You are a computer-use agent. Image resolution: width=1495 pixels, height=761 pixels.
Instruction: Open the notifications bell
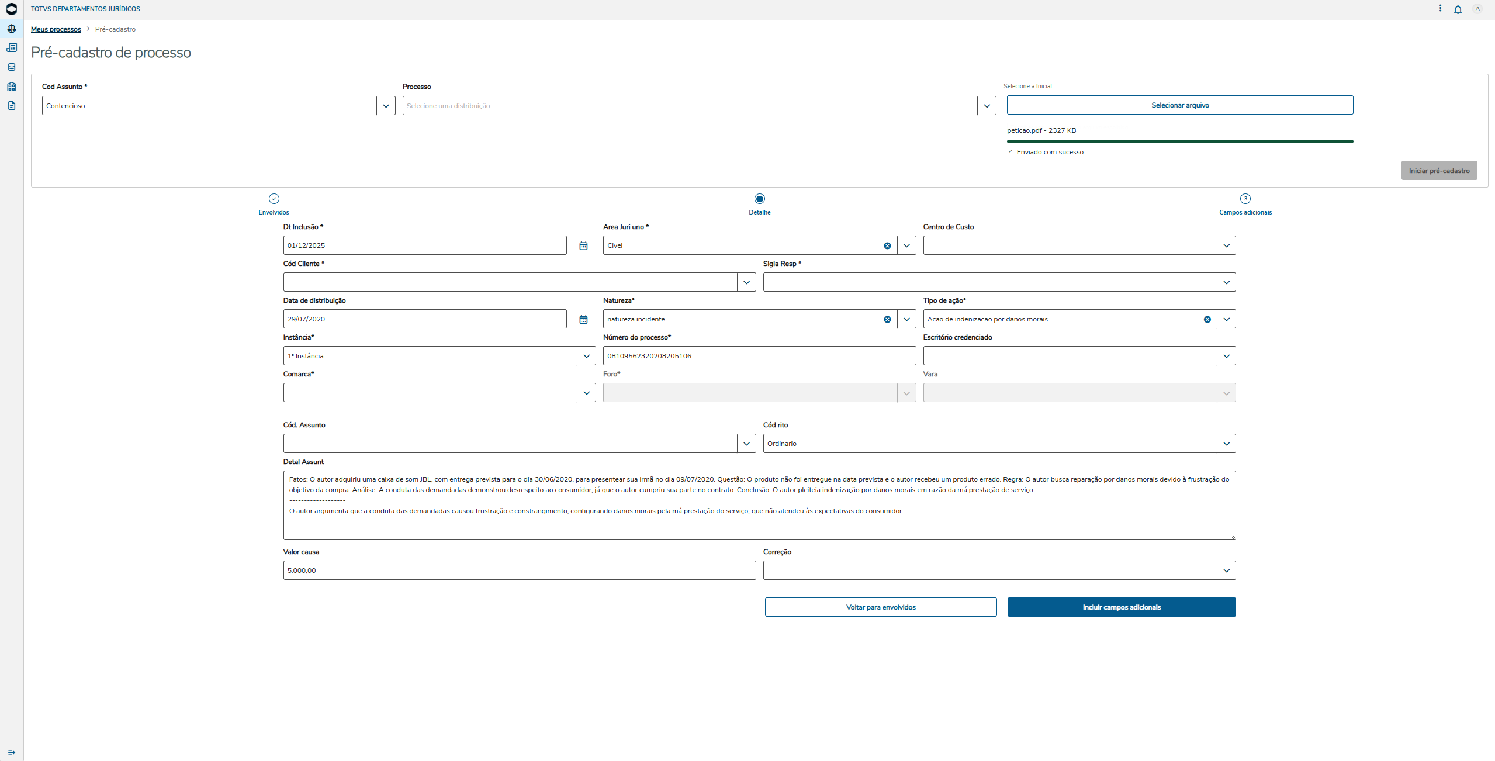click(1458, 9)
